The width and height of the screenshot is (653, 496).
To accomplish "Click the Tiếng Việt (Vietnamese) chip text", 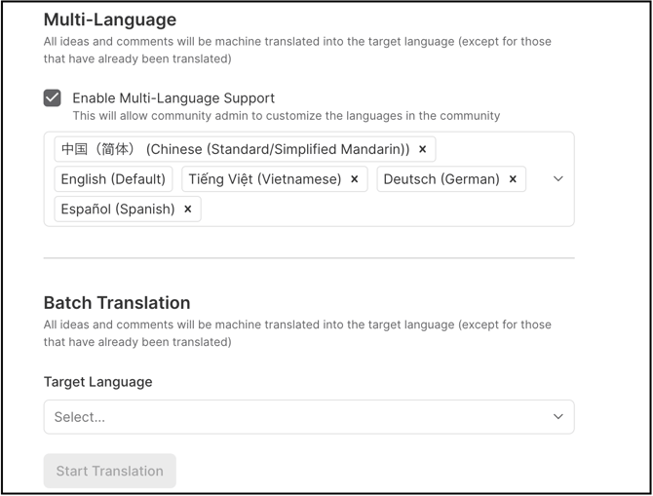I will coord(264,179).
